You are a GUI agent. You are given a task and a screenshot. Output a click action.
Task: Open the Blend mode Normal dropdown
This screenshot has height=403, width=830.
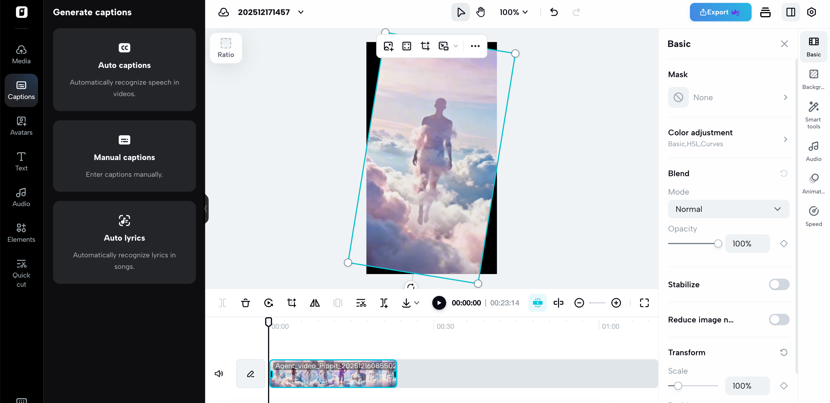pyautogui.click(x=728, y=209)
